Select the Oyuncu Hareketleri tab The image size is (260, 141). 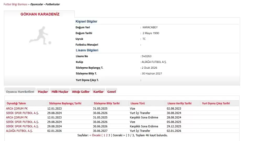tap(20, 92)
